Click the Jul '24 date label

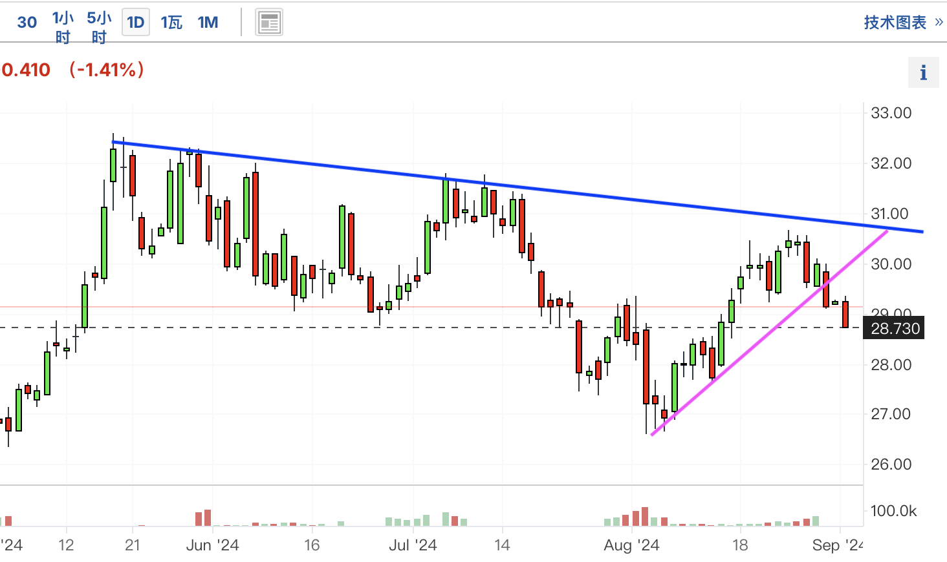(413, 545)
